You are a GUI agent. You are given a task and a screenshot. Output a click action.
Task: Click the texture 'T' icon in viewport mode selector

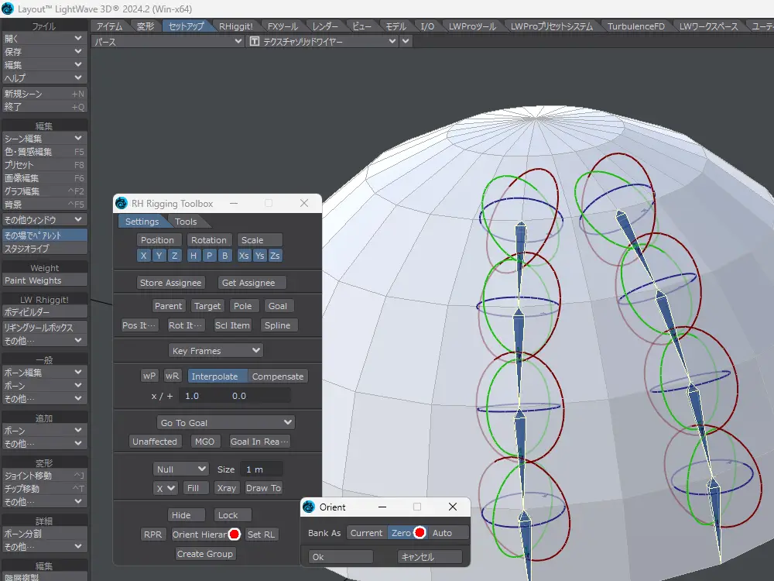254,42
